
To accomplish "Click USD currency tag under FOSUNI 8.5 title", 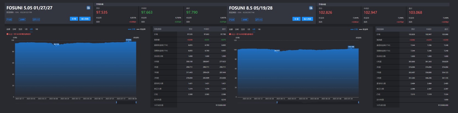I will 259,20.
